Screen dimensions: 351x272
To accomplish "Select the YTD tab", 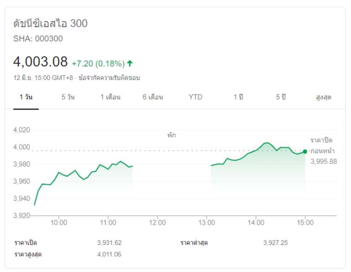I will [195, 97].
